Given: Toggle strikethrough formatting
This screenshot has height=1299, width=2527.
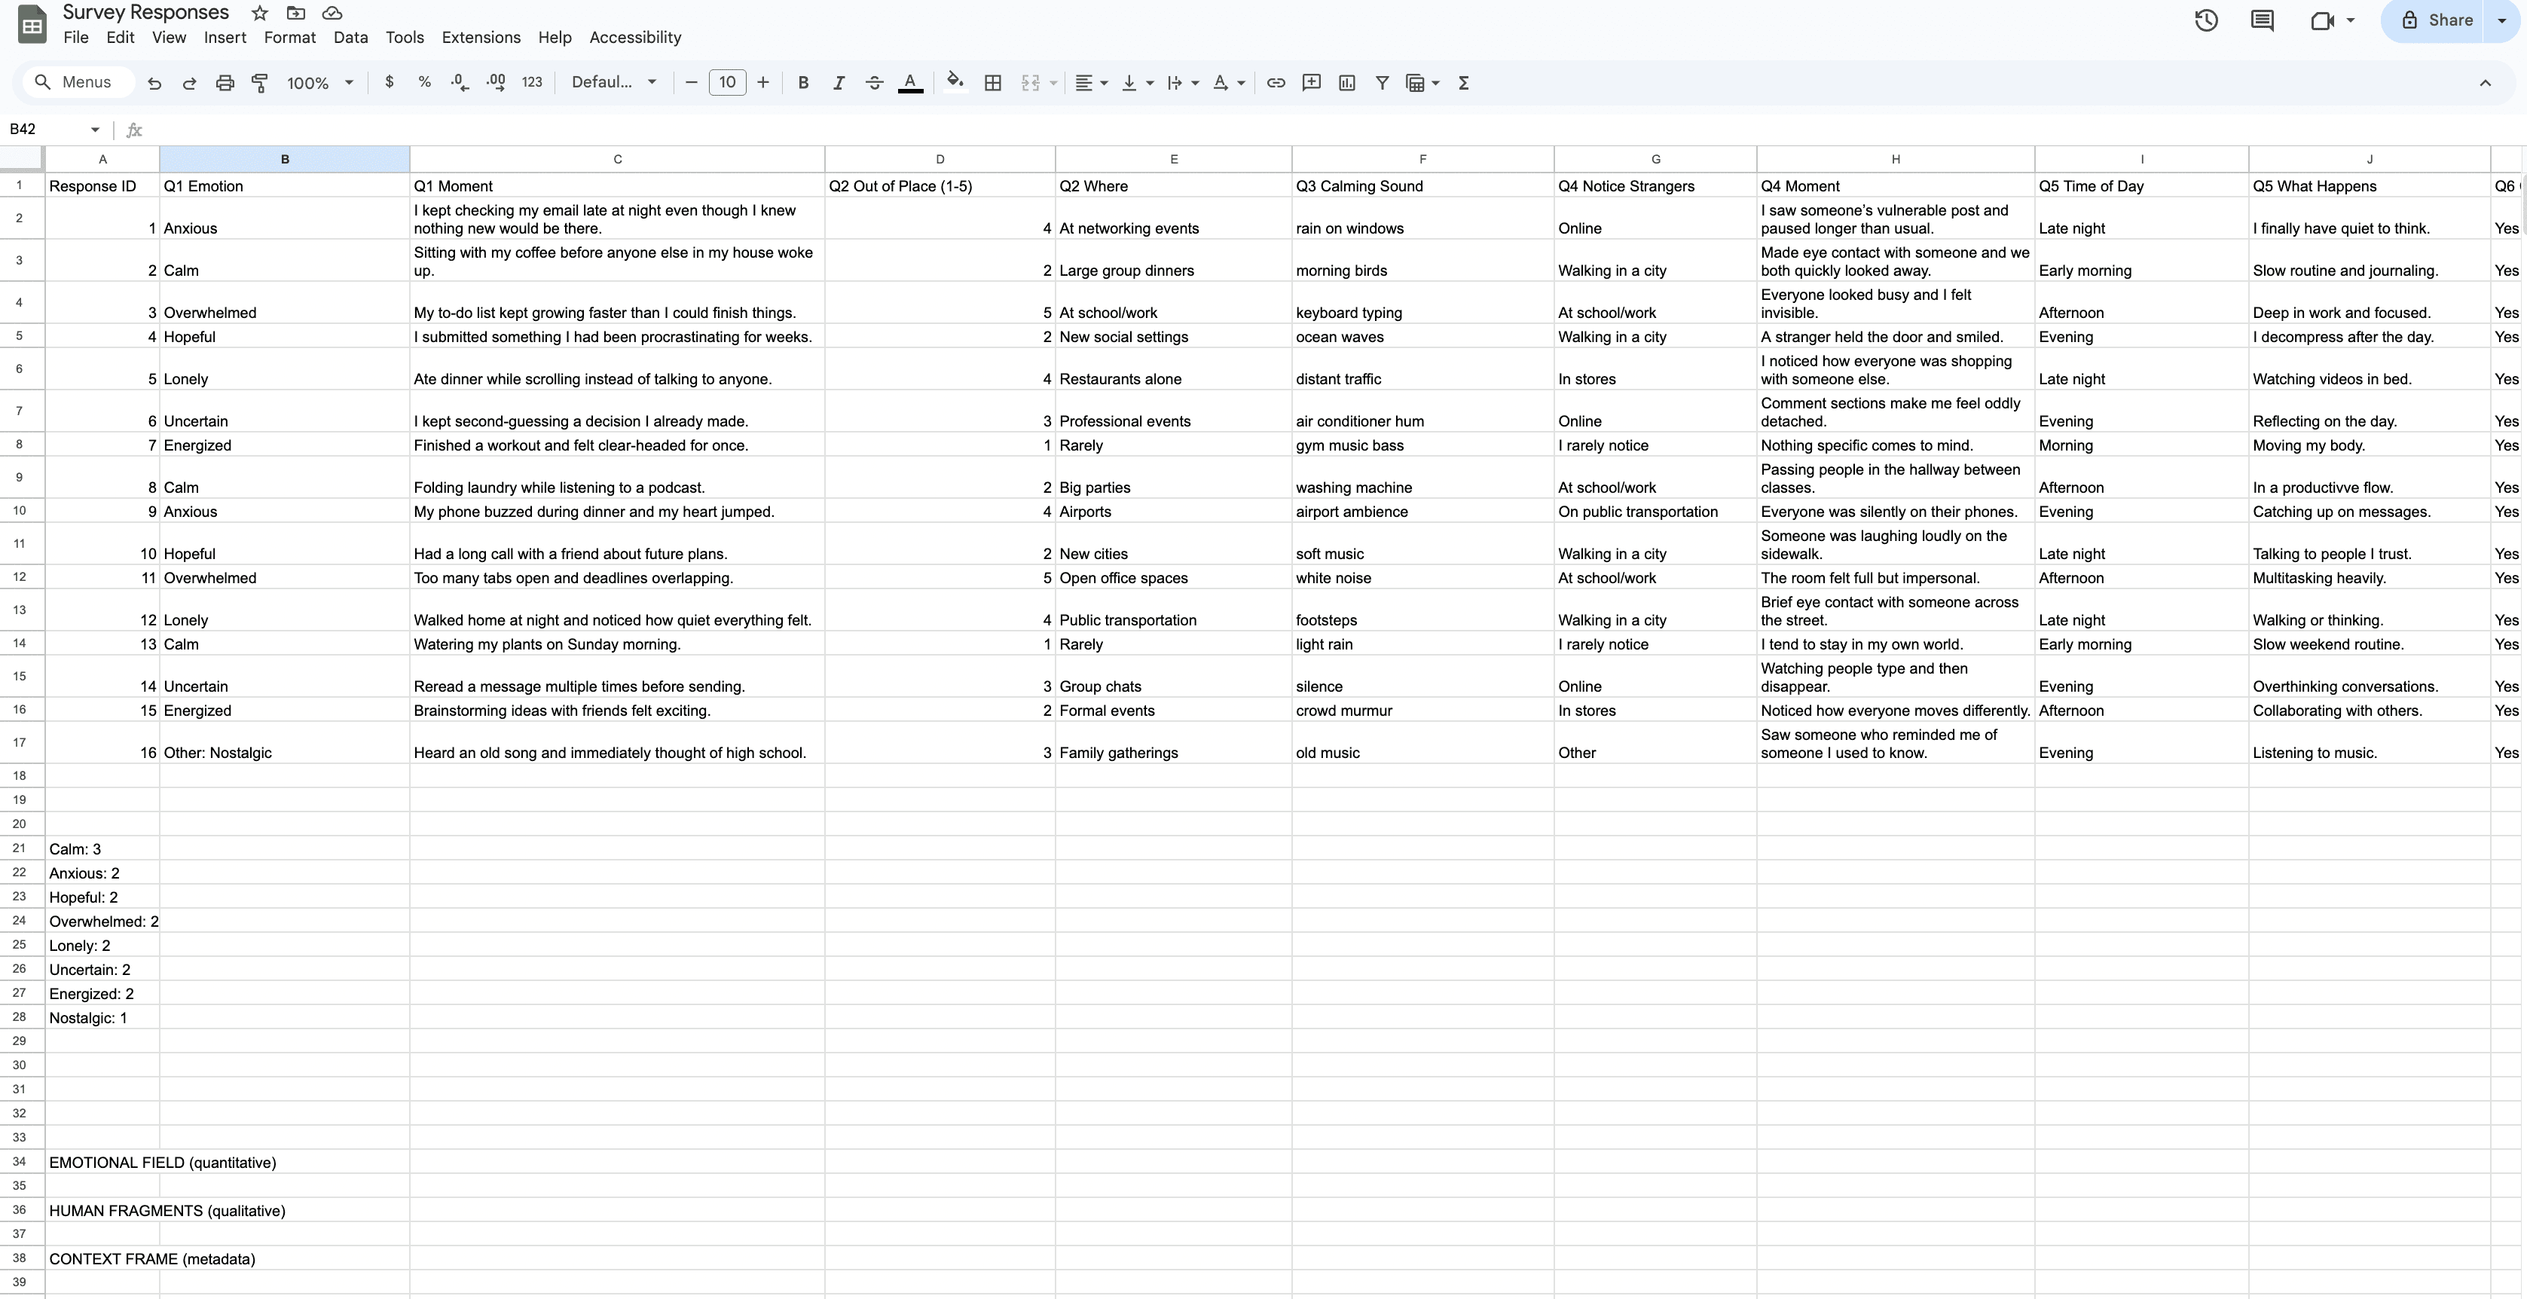Looking at the screenshot, I should (874, 84).
